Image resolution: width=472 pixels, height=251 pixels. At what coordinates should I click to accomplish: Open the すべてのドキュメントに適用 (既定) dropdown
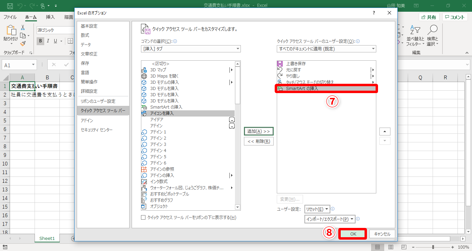(327, 49)
